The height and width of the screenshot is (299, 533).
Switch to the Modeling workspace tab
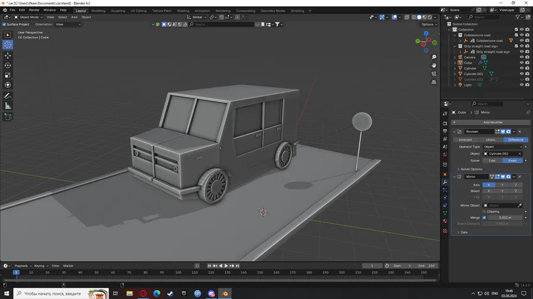click(98, 11)
